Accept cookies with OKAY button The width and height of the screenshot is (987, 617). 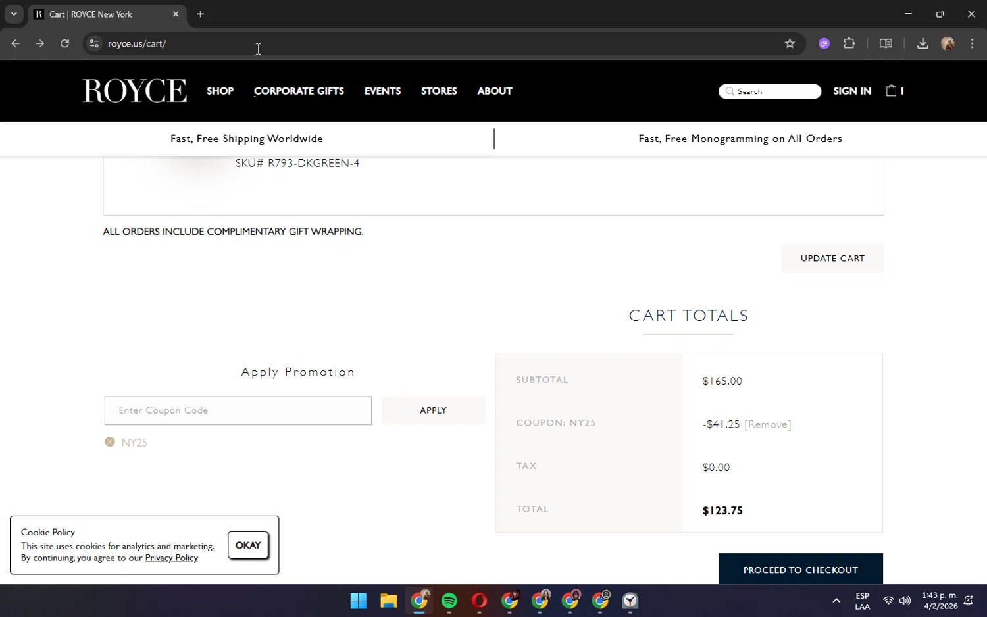click(248, 545)
